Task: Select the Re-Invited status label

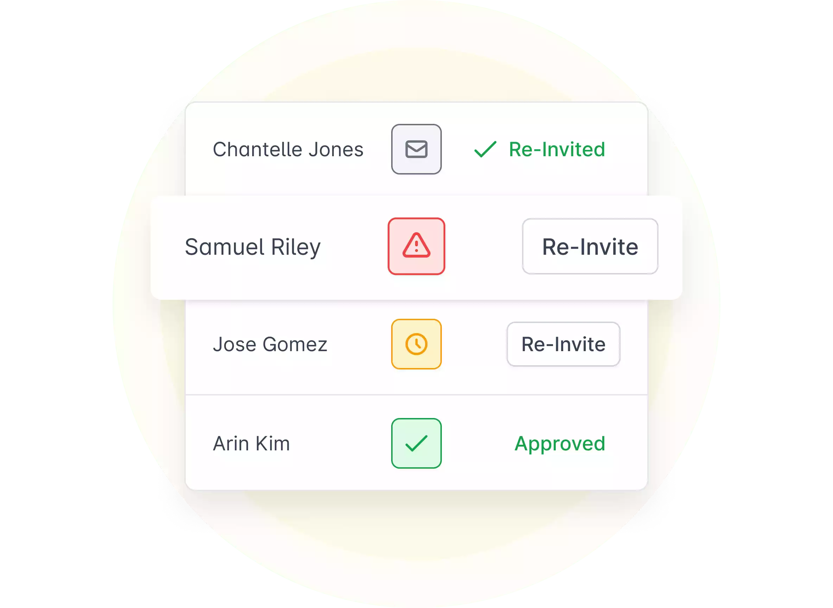Action: 557,150
